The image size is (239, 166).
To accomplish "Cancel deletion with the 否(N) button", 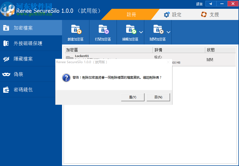I will click(x=158, y=97).
